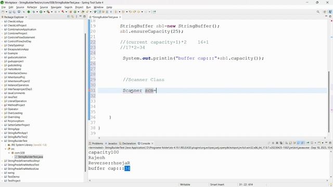The width and height of the screenshot is (333, 187).
Task: Open Package Explorer view menu (three dots)
Action: pos(76,17)
